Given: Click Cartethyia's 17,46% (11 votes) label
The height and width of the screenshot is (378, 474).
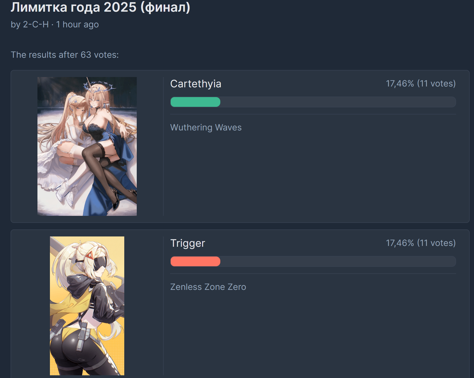Looking at the screenshot, I should tap(421, 84).
